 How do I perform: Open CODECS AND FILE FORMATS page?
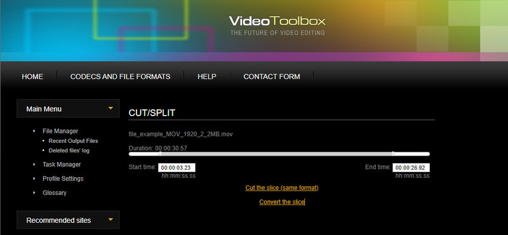pos(120,77)
